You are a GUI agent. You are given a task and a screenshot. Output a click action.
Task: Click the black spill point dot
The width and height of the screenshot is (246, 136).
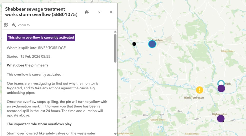(134, 44)
